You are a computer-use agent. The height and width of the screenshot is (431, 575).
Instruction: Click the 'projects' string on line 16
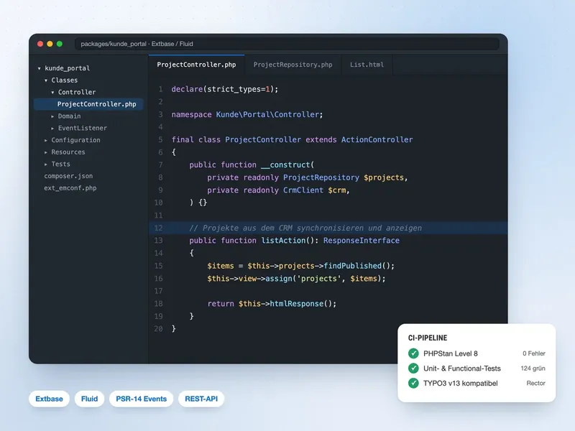318,279
